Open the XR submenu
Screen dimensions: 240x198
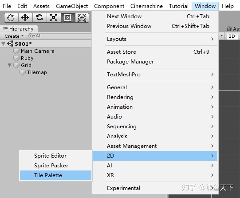(x=155, y=175)
